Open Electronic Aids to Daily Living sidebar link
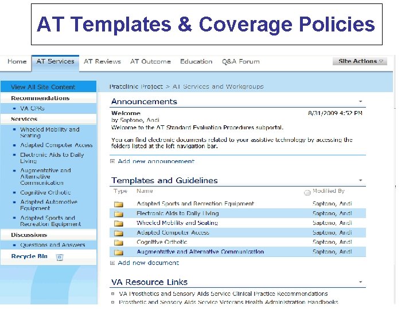413x309 pixels. tap(52, 158)
